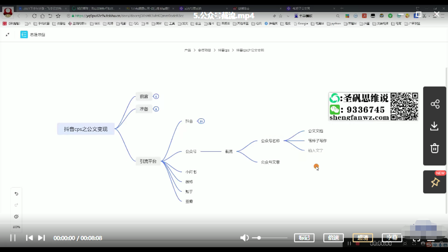Click the redo arrow in the mind map toolbar
Screen dimensions: 448x252
pos(16,205)
